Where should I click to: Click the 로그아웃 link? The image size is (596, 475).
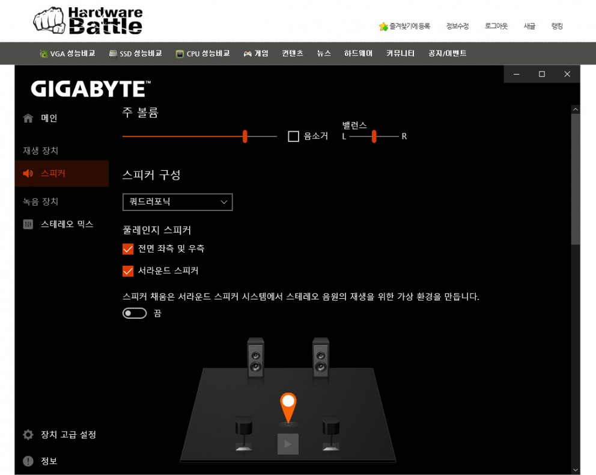tap(496, 26)
